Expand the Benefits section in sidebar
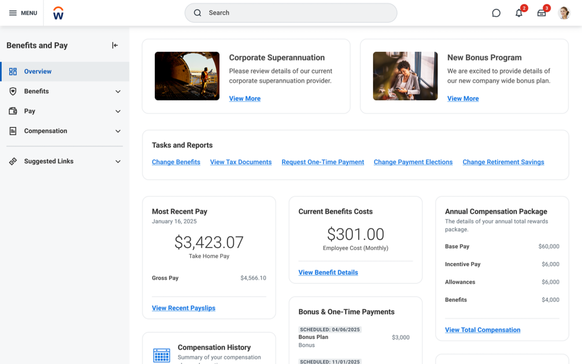The width and height of the screenshot is (582, 364). [x=118, y=91]
